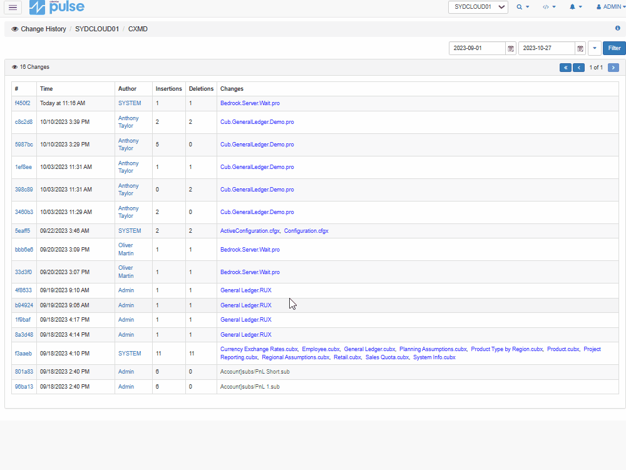Open commit f3aaeb
The height and width of the screenshot is (470, 626).
(x=23, y=354)
